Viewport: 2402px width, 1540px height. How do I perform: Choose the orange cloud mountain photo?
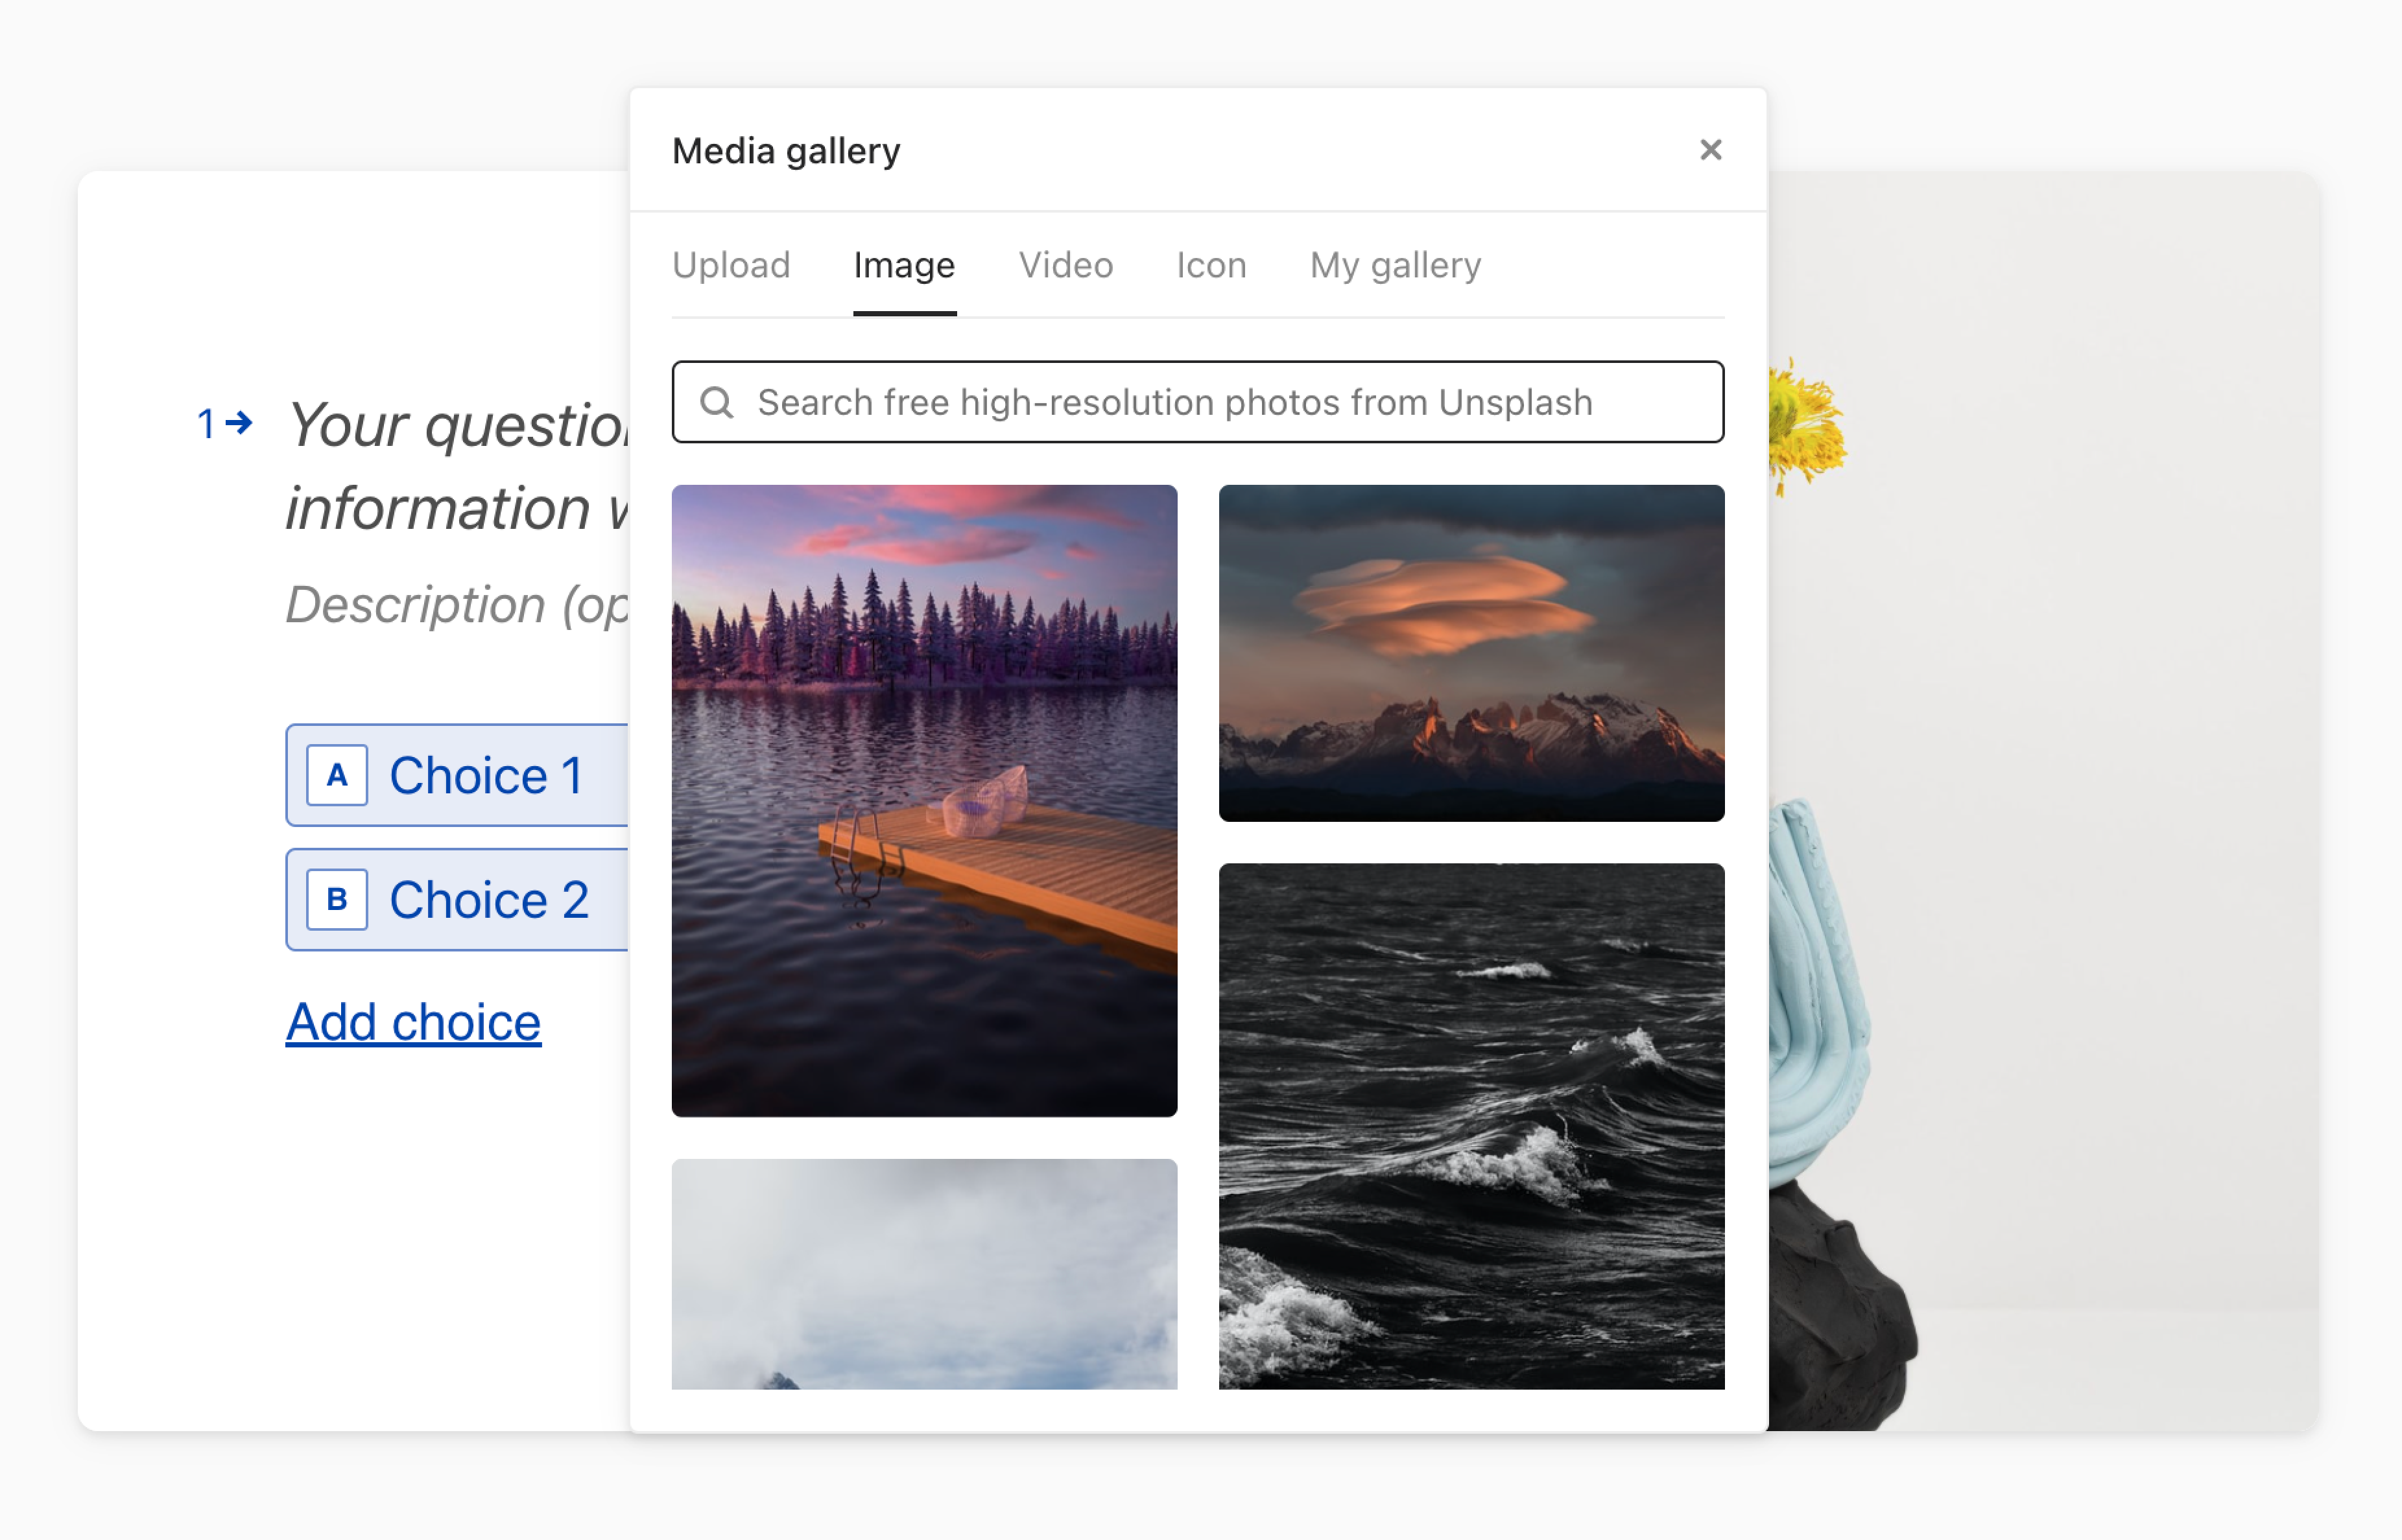click(x=1471, y=653)
